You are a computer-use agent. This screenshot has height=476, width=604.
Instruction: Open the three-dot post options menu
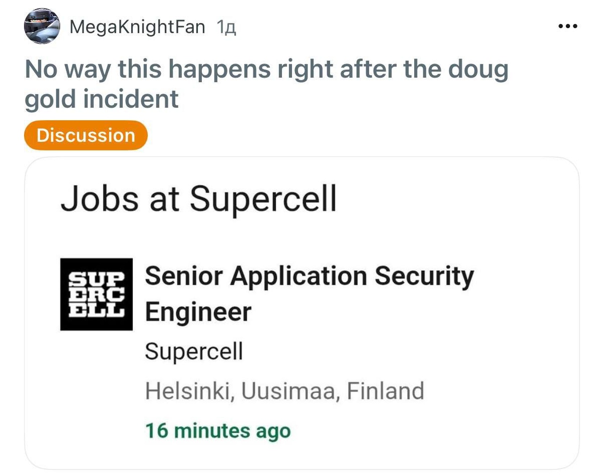[568, 26]
